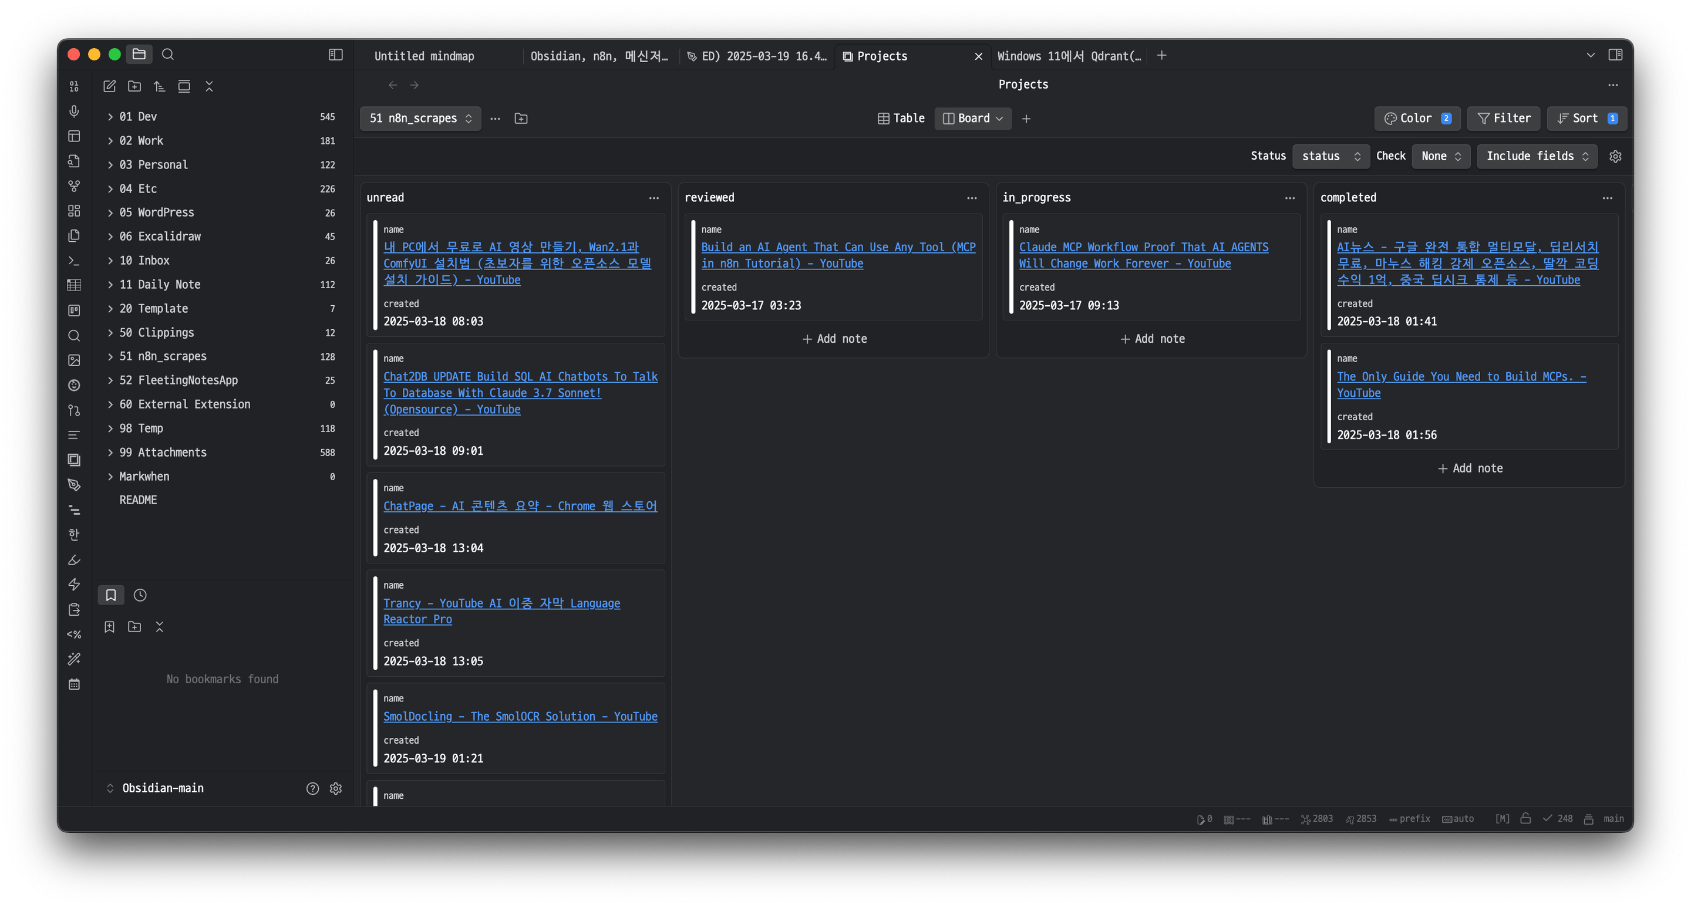Click the Filter button
The height and width of the screenshot is (908, 1691).
pyautogui.click(x=1504, y=118)
